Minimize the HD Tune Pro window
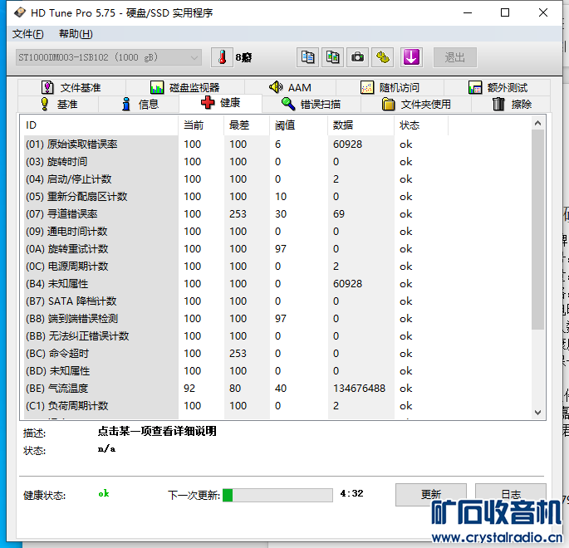 point(468,12)
